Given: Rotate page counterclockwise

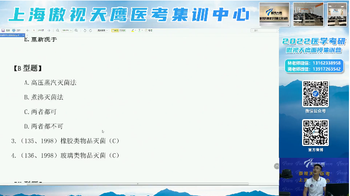Looking at the screenshot, I should [x=85, y=30].
